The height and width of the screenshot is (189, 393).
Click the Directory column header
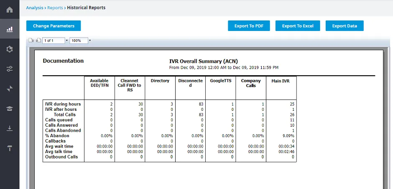160,81
